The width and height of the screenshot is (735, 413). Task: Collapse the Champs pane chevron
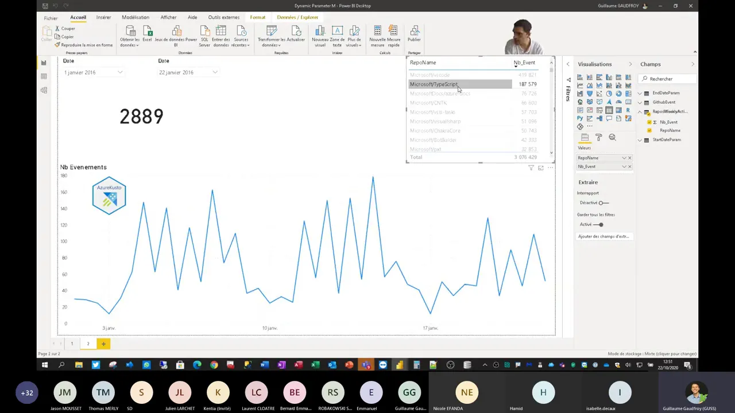click(693, 64)
